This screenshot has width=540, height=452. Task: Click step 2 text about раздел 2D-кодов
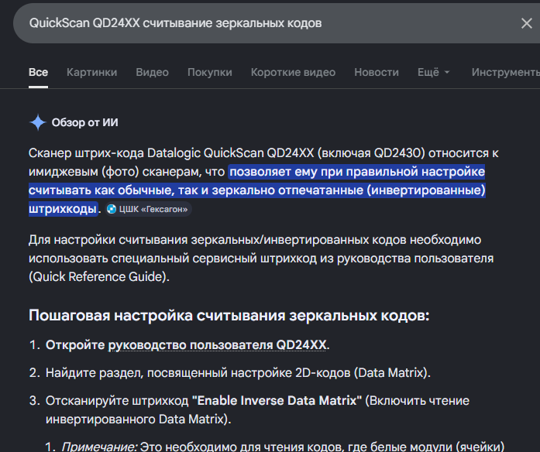pyautogui.click(x=238, y=373)
